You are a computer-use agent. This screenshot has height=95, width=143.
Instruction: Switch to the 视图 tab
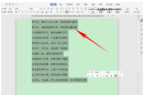(x=93, y=5)
